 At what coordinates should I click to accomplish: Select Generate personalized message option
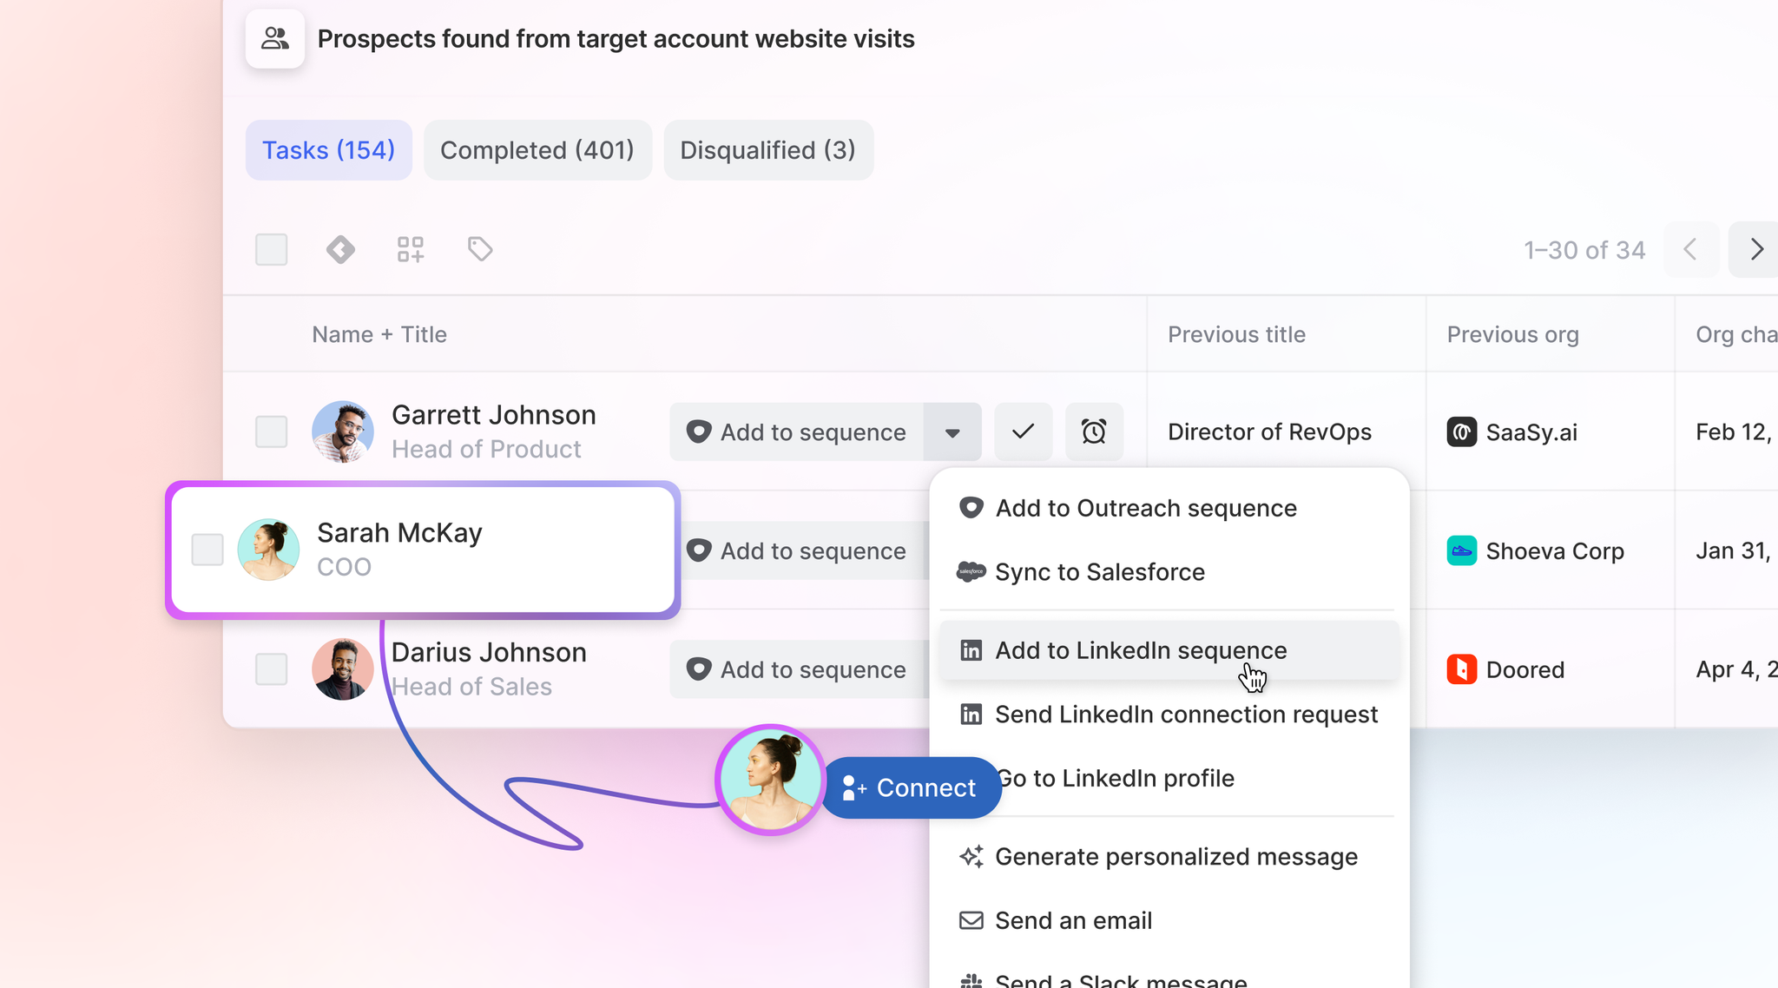(1175, 857)
